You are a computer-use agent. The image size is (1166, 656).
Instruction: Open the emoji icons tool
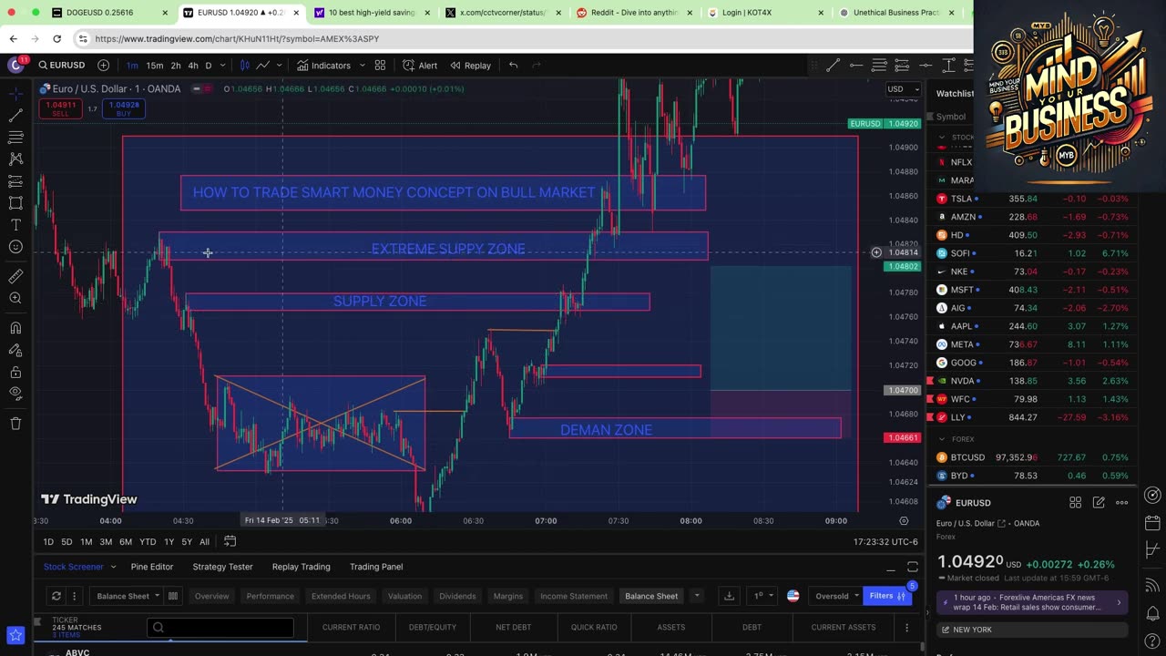tap(15, 247)
